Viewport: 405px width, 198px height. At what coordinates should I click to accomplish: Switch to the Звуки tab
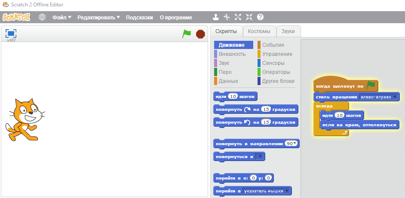(288, 31)
